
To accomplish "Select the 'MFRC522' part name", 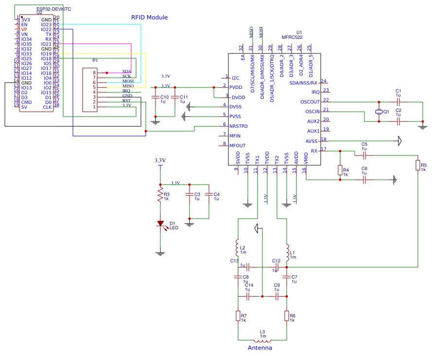I will tap(292, 37).
